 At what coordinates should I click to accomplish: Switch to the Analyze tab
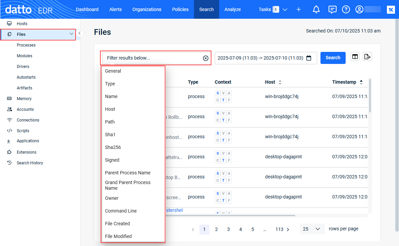click(x=233, y=9)
